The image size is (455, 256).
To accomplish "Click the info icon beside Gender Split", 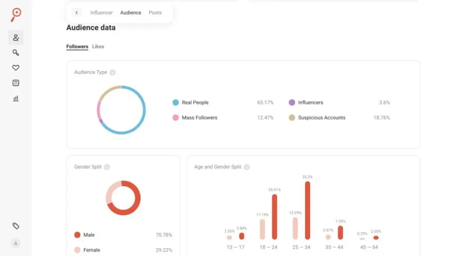I will click(x=107, y=167).
